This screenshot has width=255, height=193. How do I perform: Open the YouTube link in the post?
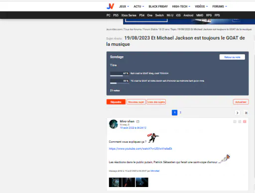pyautogui.click(x=140, y=149)
